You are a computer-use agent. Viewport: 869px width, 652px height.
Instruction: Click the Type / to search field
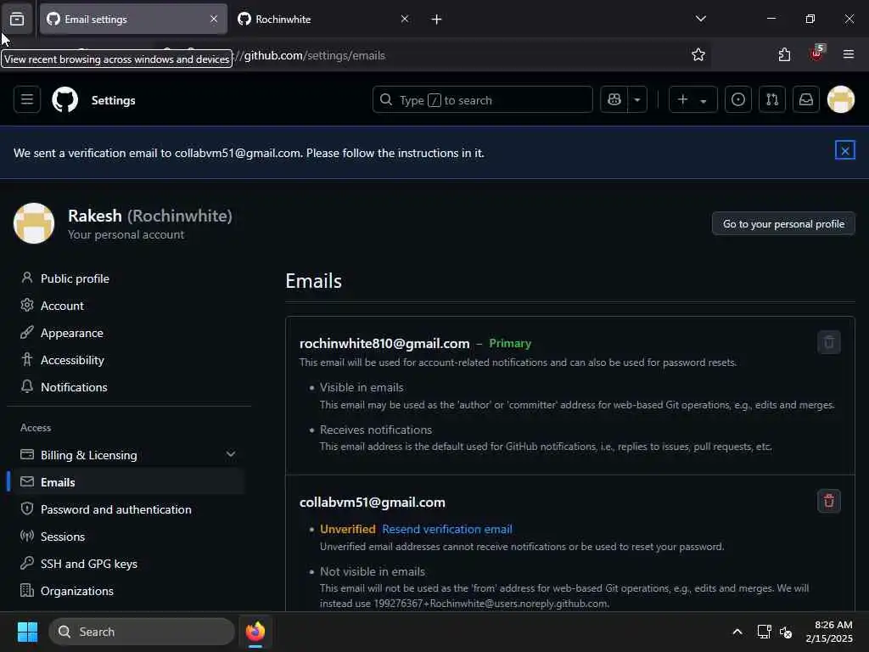(x=482, y=100)
